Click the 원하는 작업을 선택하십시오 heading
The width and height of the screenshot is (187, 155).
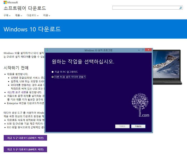[83, 62]
